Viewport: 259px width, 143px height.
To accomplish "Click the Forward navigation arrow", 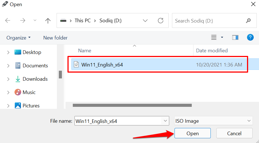I will click(x=23, y=21).
